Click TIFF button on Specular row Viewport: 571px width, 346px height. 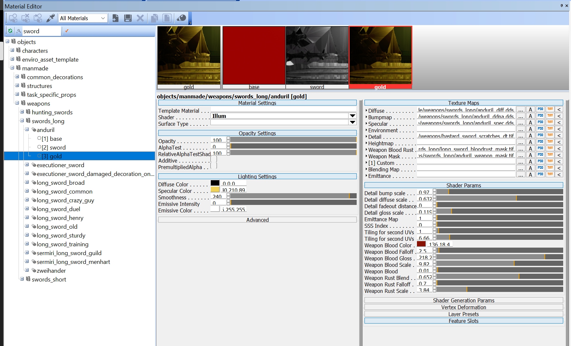coord(550,122)
